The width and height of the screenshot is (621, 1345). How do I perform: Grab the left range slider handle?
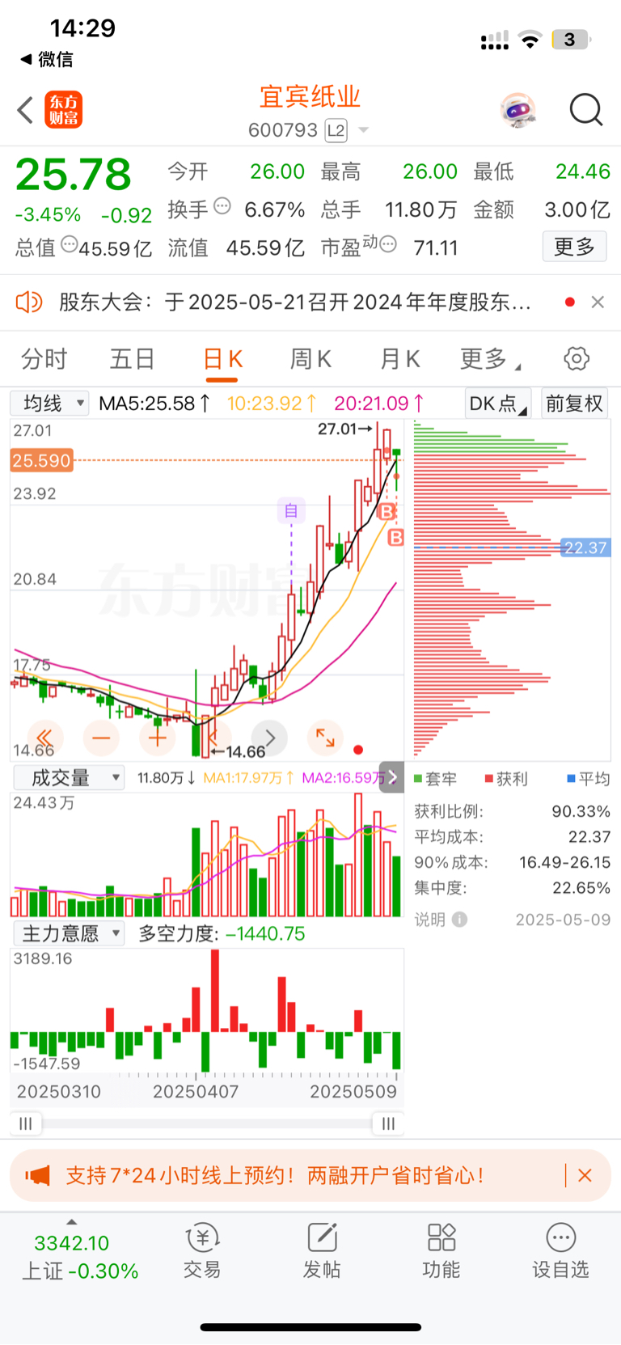tap(26, 1123)
